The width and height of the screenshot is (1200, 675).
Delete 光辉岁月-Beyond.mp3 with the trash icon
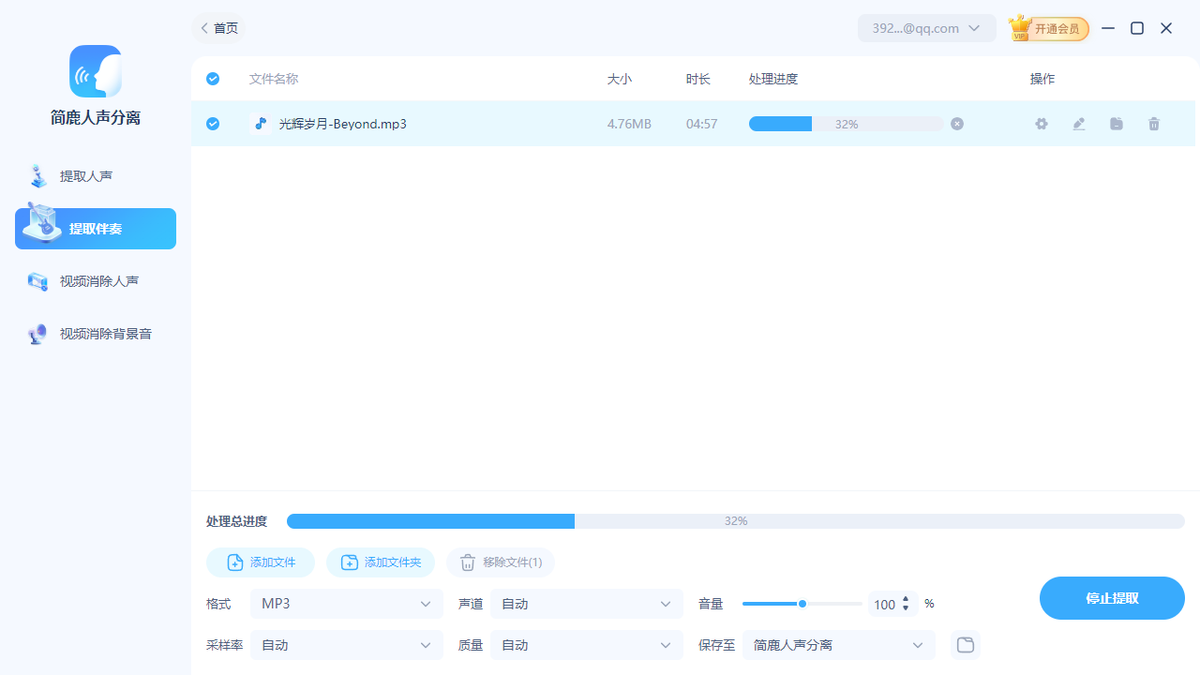tap(1153, 123)
